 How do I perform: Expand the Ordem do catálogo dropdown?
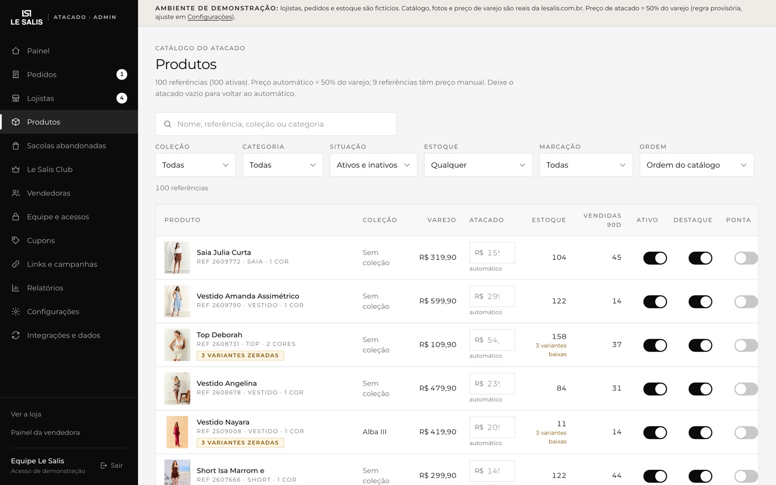pyautogui.click(x=696, y=165)
